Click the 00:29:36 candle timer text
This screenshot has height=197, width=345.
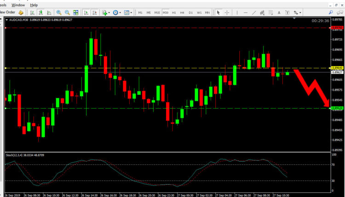pyautogui.click(x=320, y=21)
